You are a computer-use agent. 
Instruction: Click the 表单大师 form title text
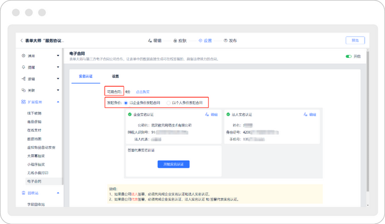point(44,40)
